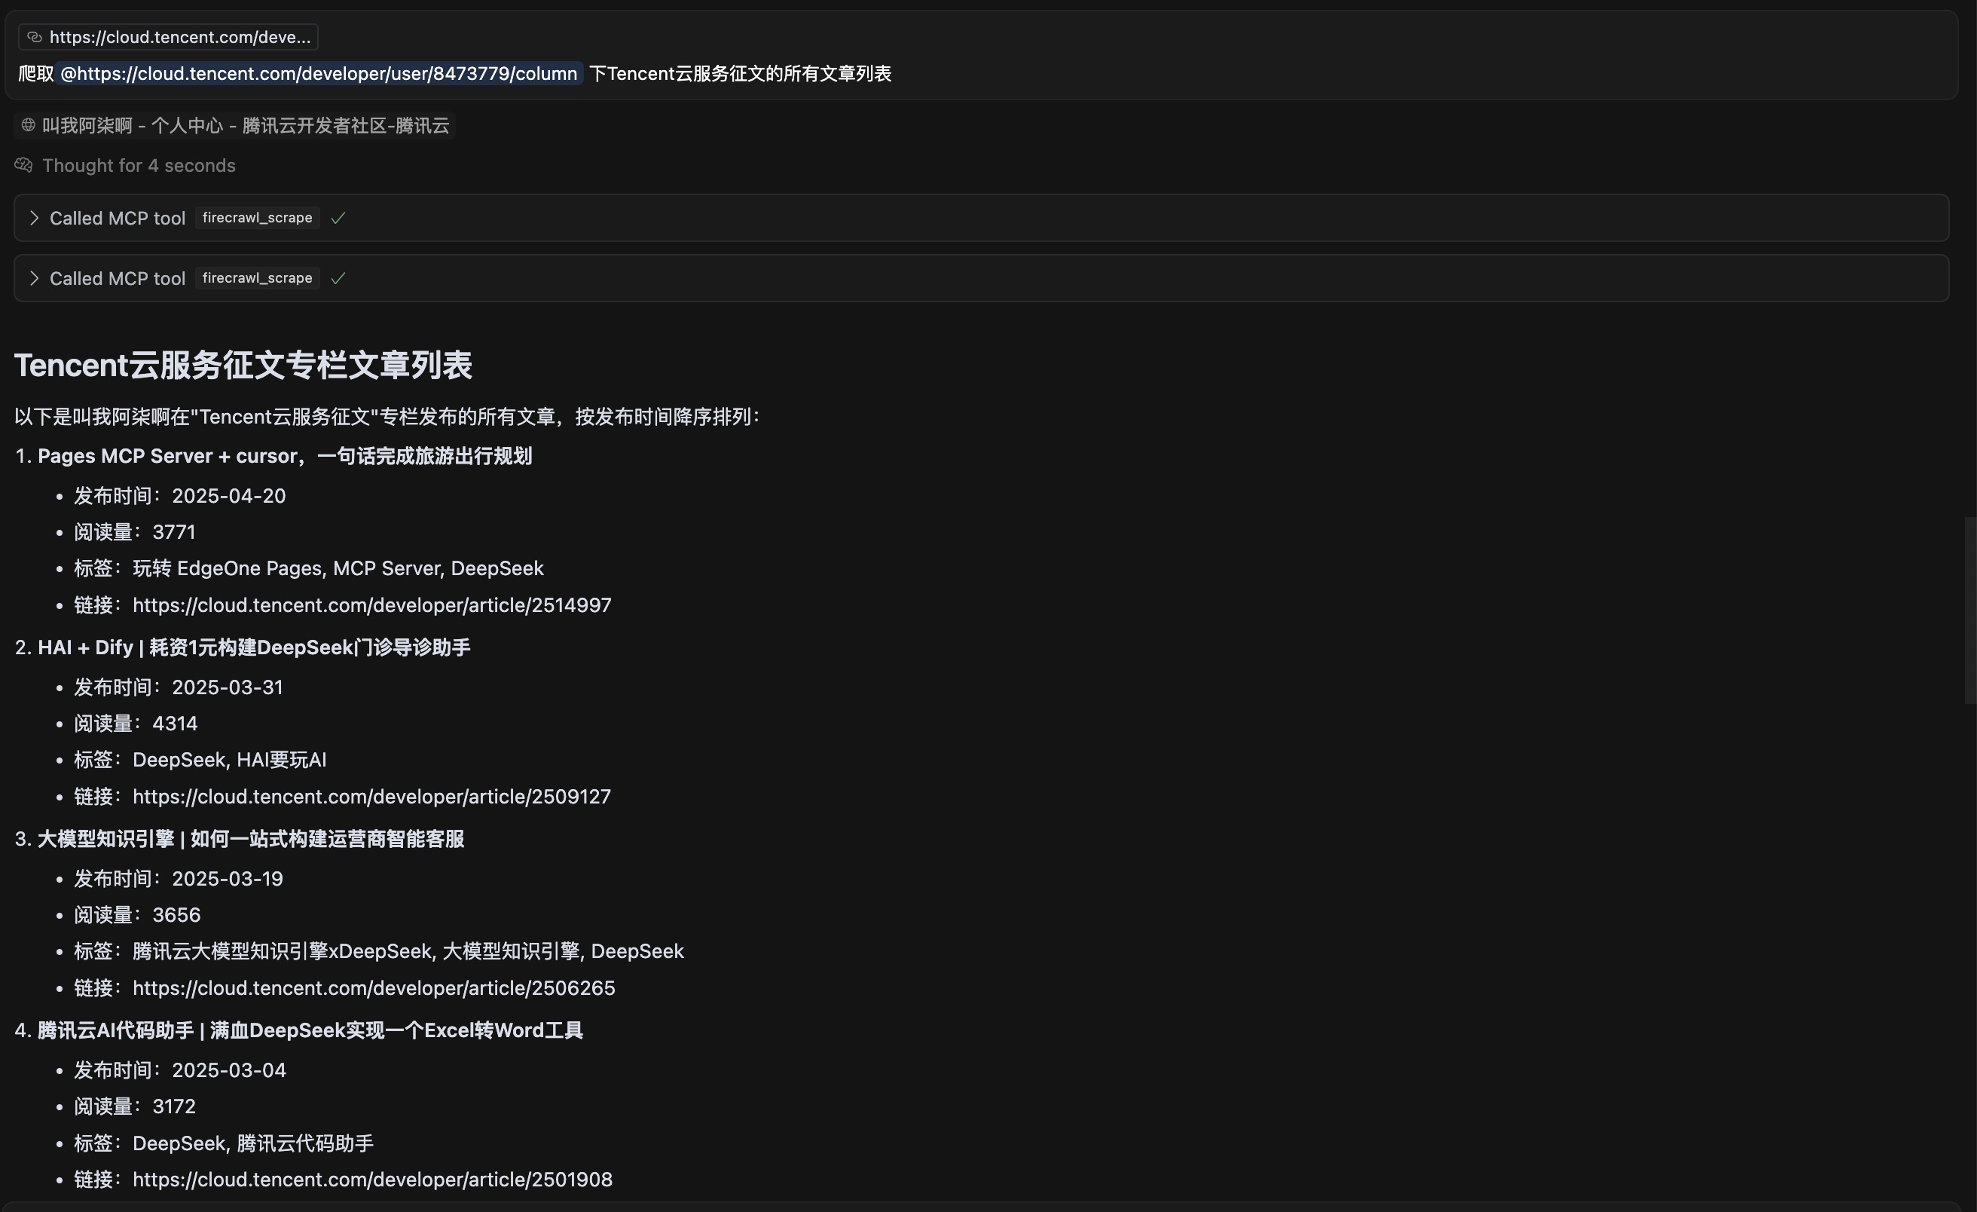
Task: Click the second firecrawl_scrape tool badge
Action: [258, 277]
